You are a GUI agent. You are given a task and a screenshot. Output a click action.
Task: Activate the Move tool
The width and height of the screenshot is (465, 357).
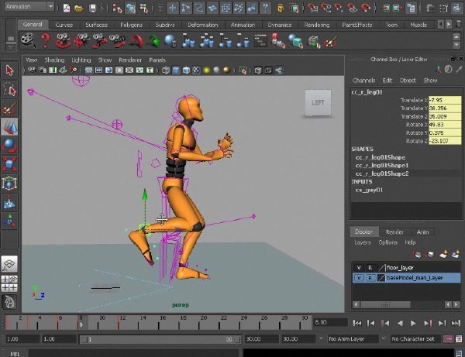[x=9, y=127]
